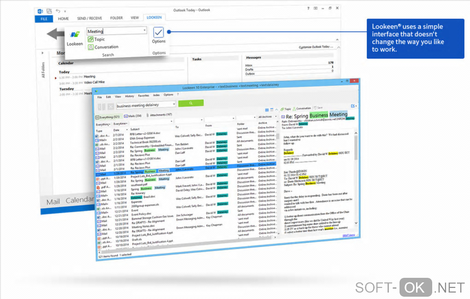Screen dimensions: 470x299
Task: Click the green search button in Lookeen window
Action: [191, 103]
